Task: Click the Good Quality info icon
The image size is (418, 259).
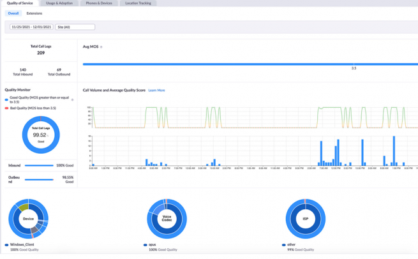Action: (x=73, y=100)
